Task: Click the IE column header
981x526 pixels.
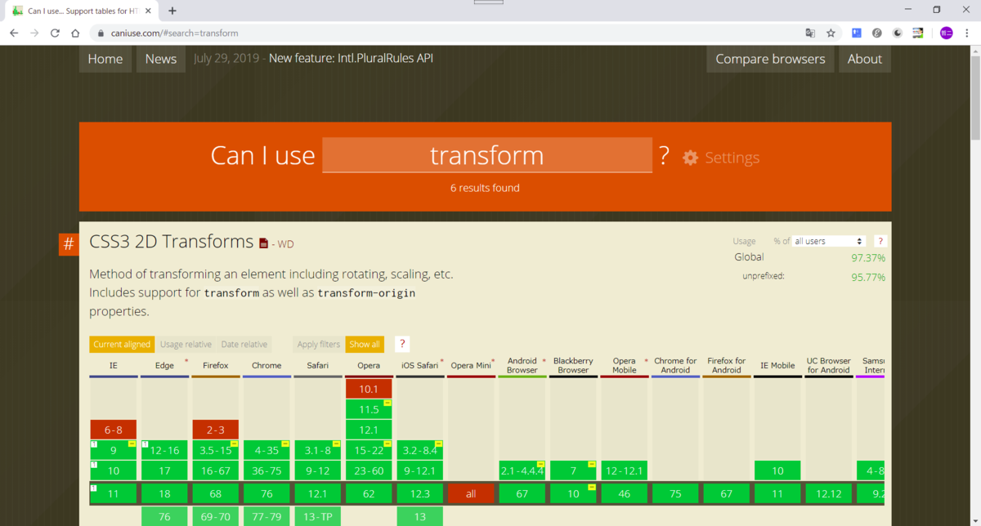Action: pos(113,366)
